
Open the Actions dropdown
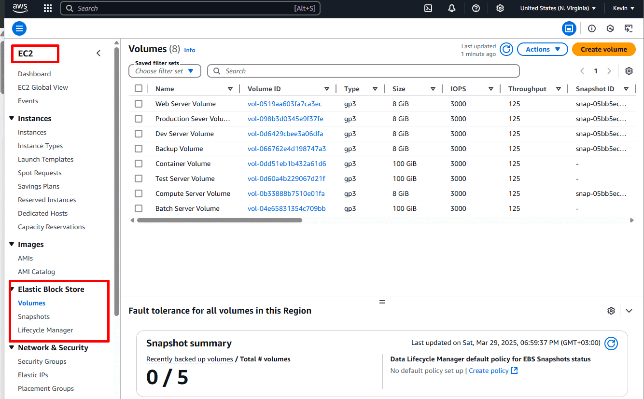click(x=543, y=49)
